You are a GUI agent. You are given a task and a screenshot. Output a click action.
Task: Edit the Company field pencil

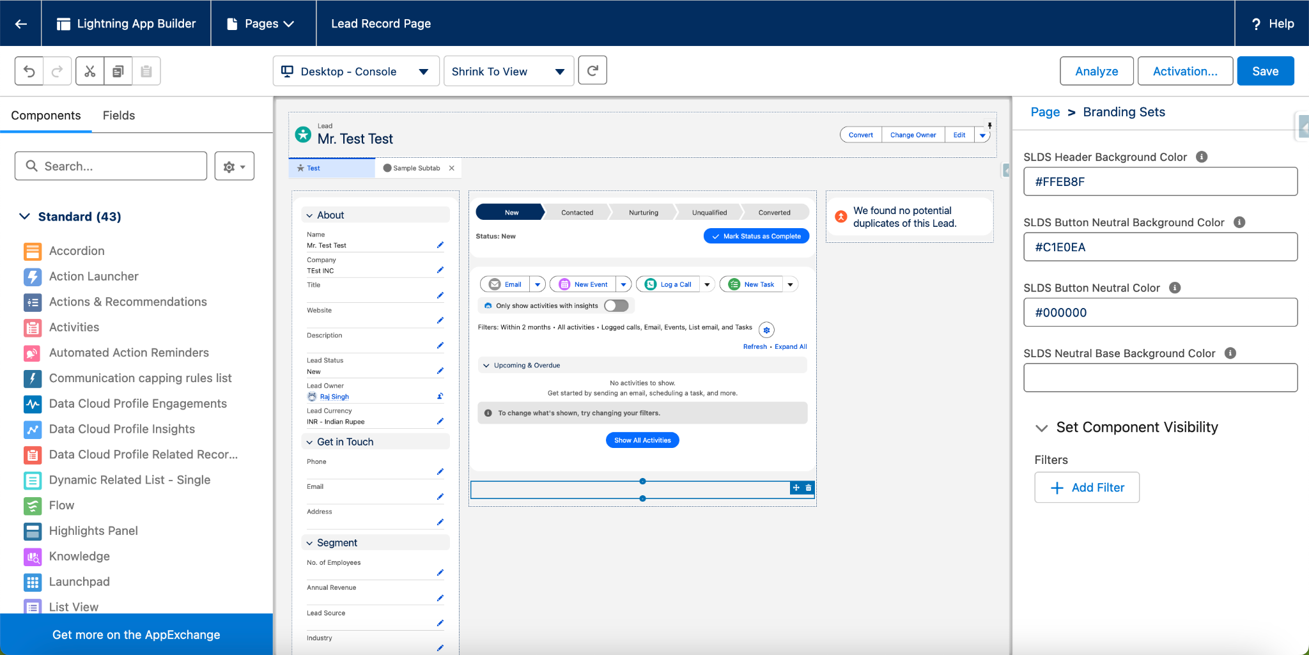(440, 270)
